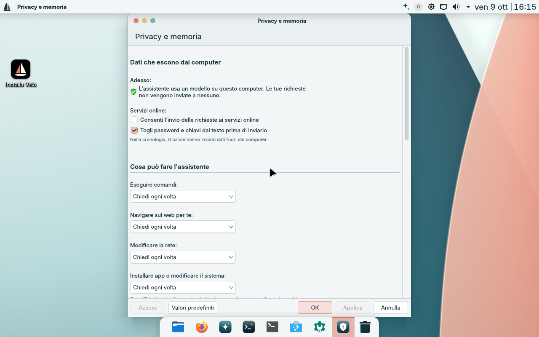
Task: Click the "Cosa può fare l'assistente" heading
Action: click(170, 167)
